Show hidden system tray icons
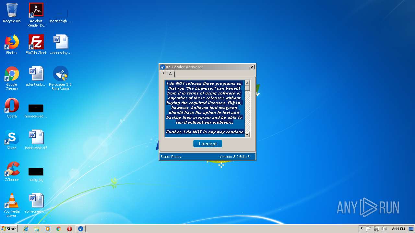 click(x=362, y=229)
